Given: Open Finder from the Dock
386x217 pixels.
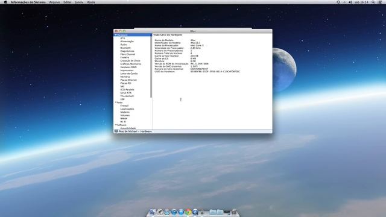Looking at the screenshot, I should pyautogui.click(x=153, y=212).
